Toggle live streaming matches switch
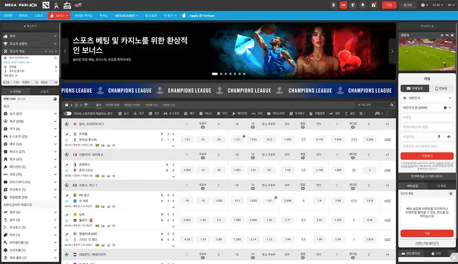Image resolution: width=458 pixels, height=264 pixels. [67, 113]
